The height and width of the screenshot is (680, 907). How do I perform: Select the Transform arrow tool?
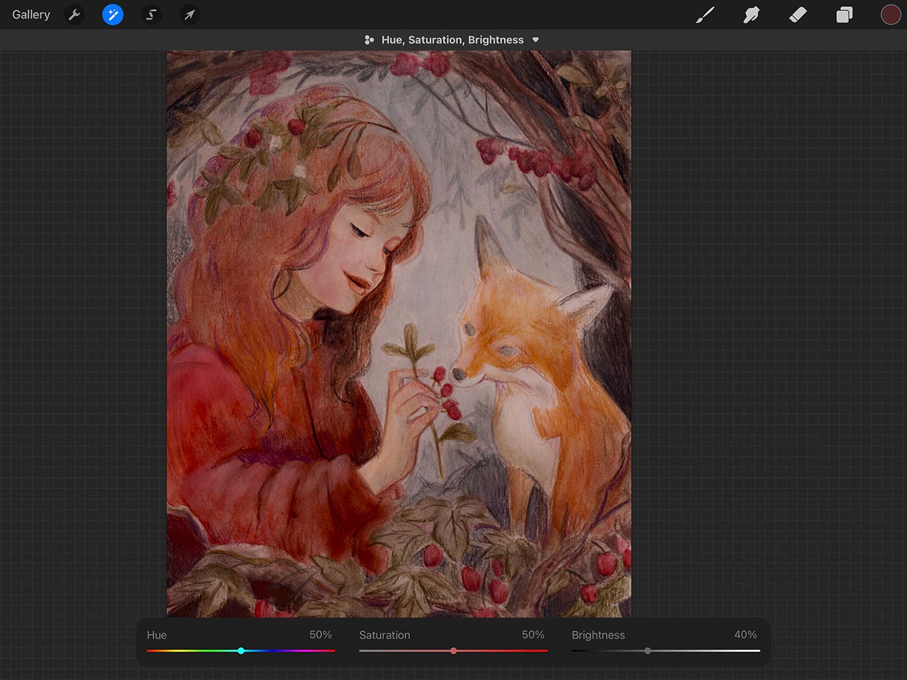[x=189, y=14]
